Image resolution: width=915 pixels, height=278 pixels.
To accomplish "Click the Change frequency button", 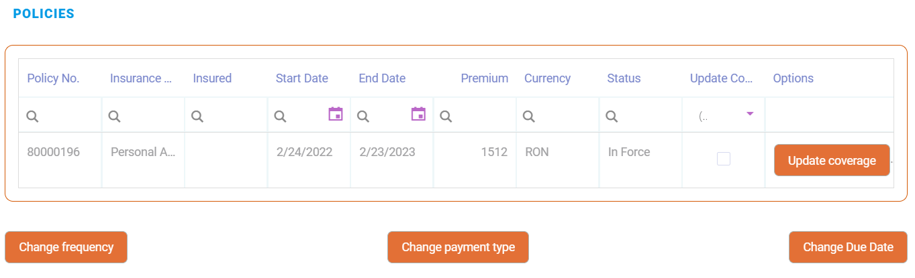I will 66,247.
